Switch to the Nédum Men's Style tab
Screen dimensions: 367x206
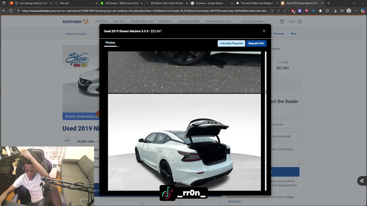[x=167, y=3]
